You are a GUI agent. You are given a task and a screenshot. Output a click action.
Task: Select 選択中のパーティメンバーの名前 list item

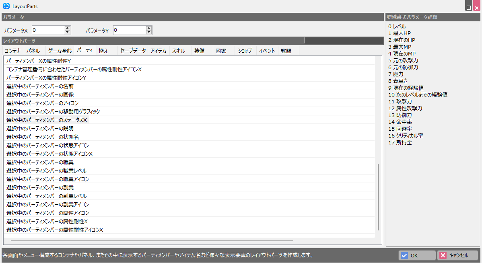pyautogui.click(x=40, y=86)
